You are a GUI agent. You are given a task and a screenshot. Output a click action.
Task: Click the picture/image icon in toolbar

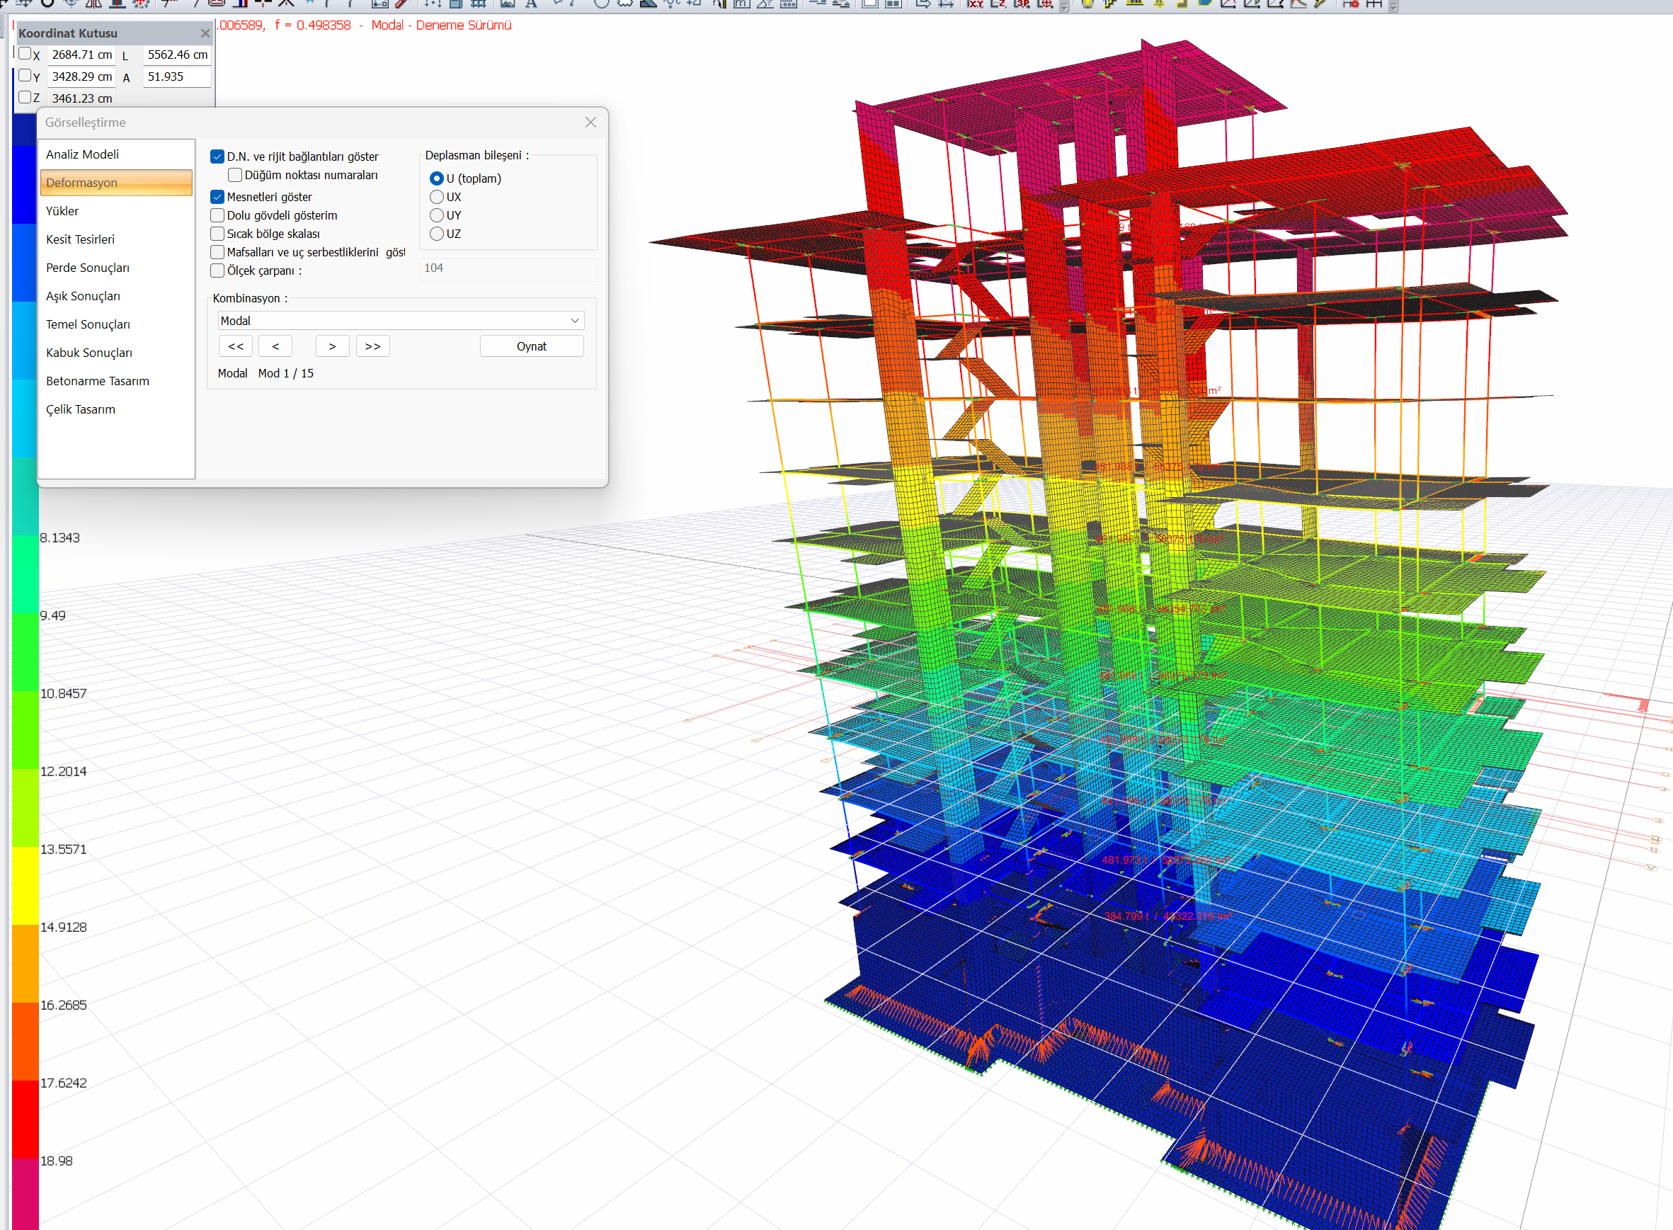point(508,4)
